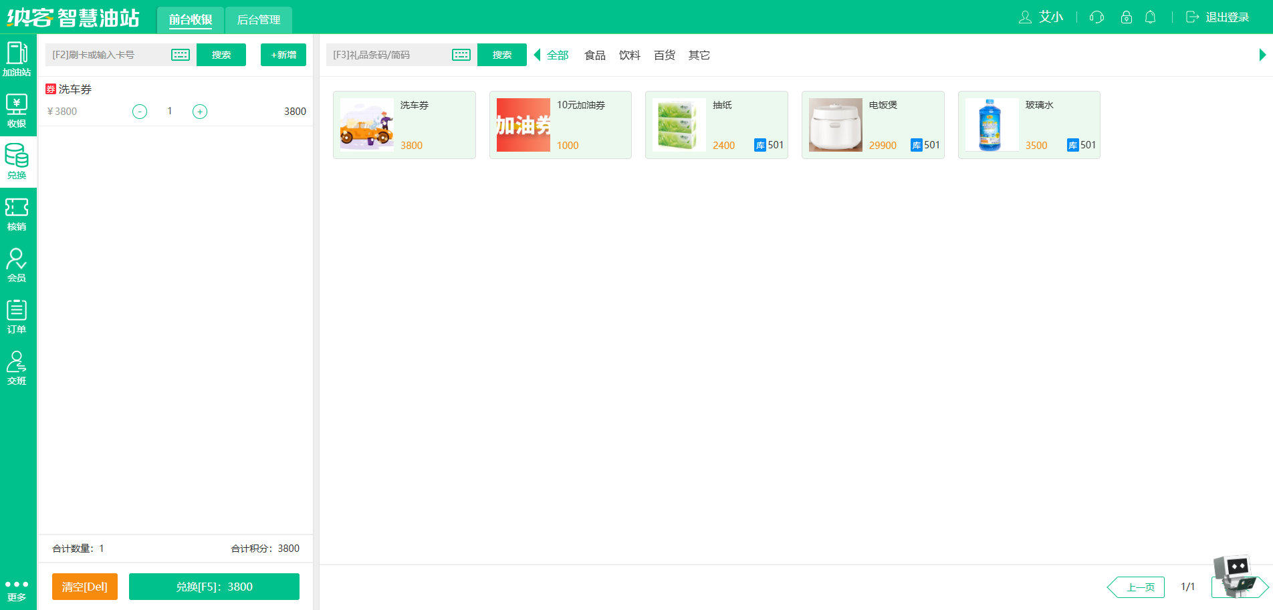Screen dimensions: 1273x610
Task: Select the 10元加油券 product card
Action: pos(560,125)
